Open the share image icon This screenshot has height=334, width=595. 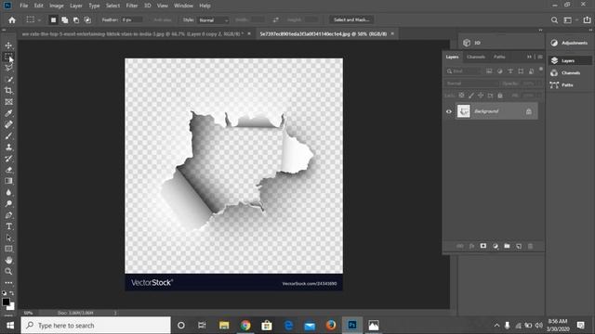[x=587, y=20]
